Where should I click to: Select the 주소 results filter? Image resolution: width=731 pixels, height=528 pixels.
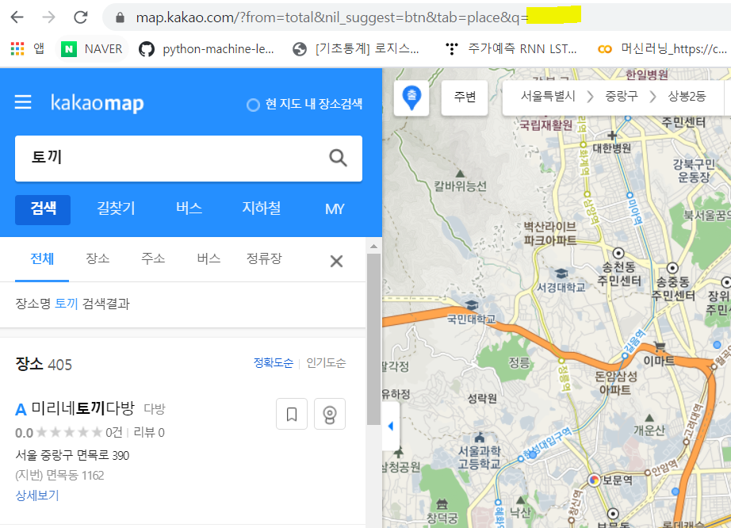(153, 258)
